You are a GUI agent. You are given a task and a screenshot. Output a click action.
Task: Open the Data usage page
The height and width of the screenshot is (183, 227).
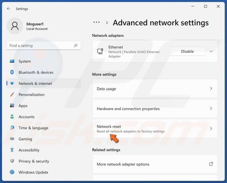(x=155, y=88)
